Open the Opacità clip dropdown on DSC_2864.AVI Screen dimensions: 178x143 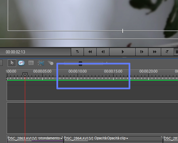pos(127,138)
